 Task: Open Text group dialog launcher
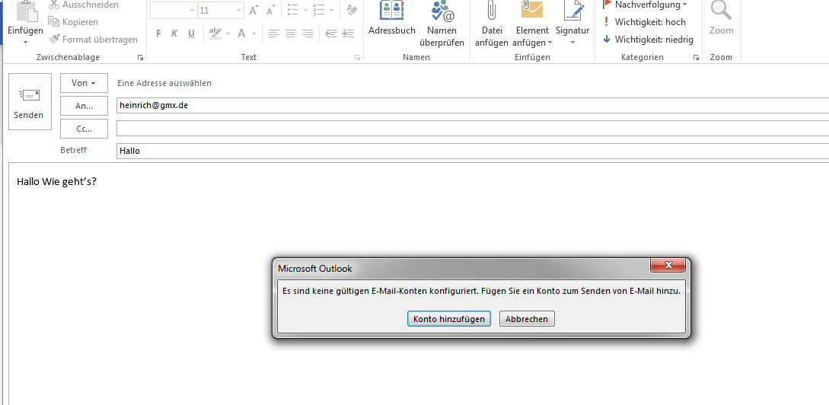357,57
